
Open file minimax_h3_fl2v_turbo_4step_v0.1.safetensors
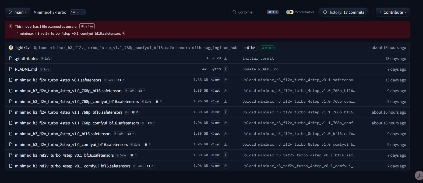pyautogui.click(x=58, y=80)
